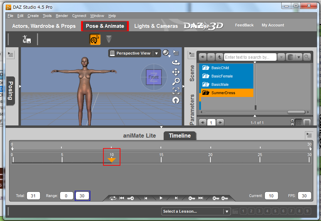
Task: Increase content thumbnail size with plus
Action: coord(292,121)
